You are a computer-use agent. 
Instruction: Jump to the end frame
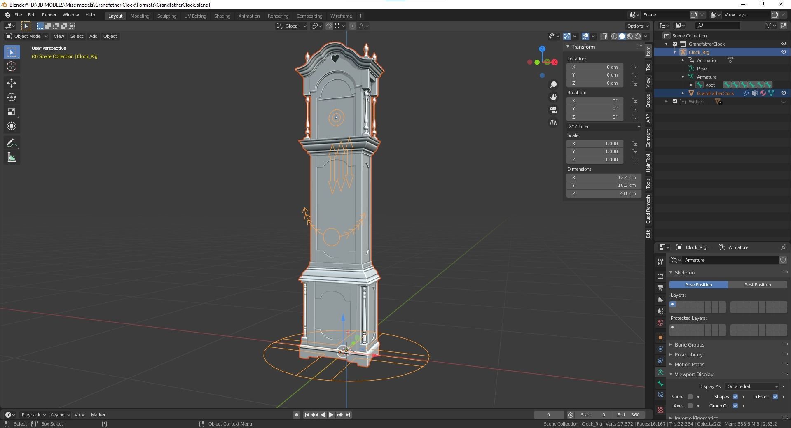(348, 415)
